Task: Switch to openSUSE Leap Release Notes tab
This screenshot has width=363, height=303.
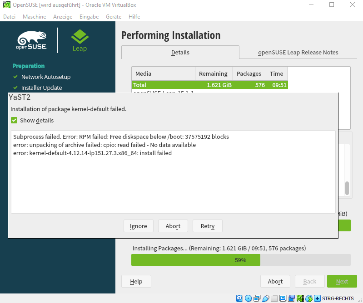Action: (x=298, y=53)
